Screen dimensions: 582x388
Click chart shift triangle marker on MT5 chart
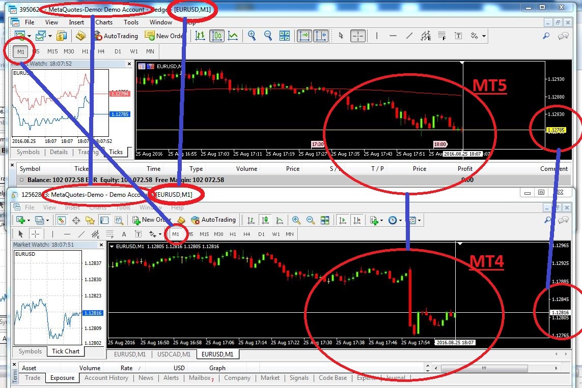tap(462, 63)
